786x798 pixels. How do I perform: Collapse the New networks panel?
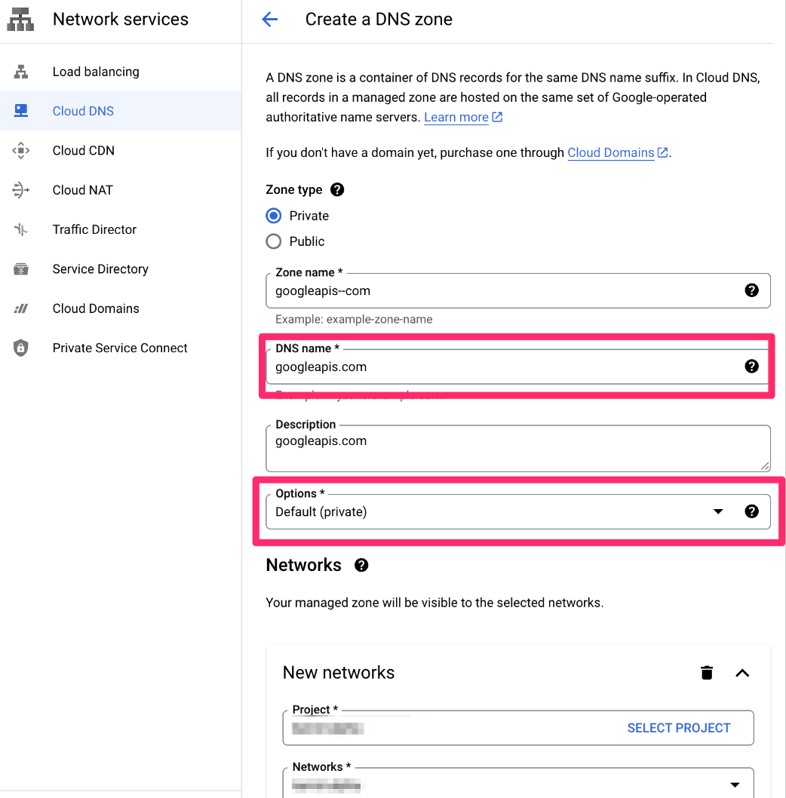(x=742, y=673)
